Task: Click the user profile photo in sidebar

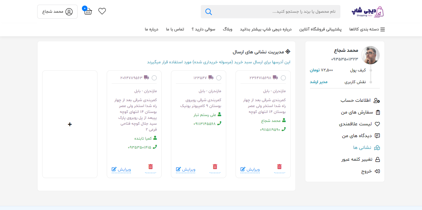Action: [x=370, y=55]
